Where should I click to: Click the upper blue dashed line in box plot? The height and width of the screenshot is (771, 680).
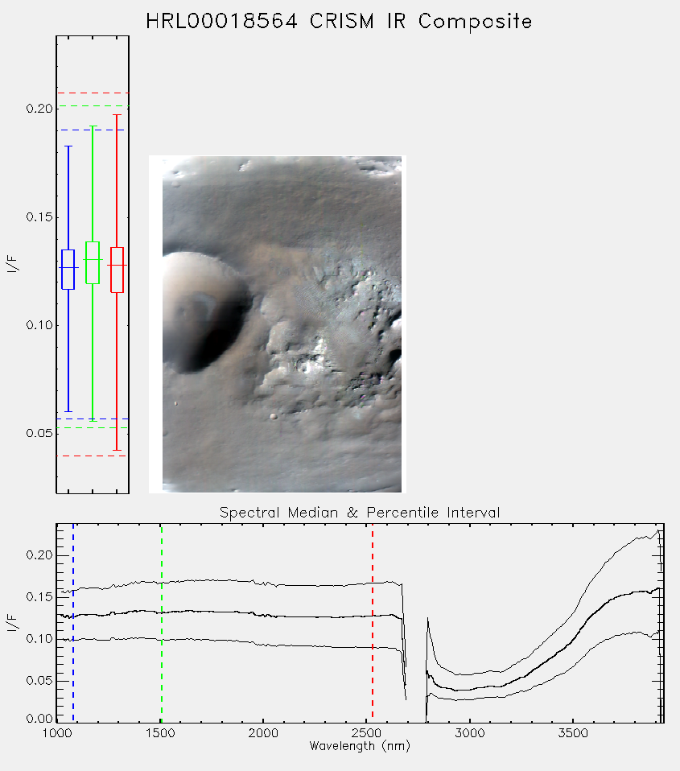tap(93, 130)
